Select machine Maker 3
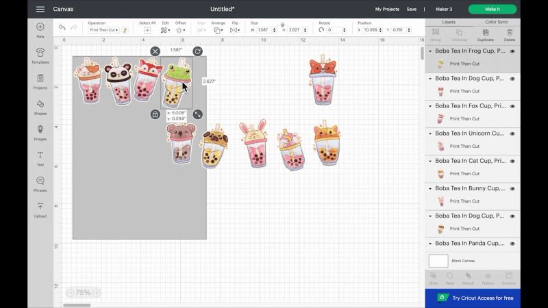 [x=444, y=9]
